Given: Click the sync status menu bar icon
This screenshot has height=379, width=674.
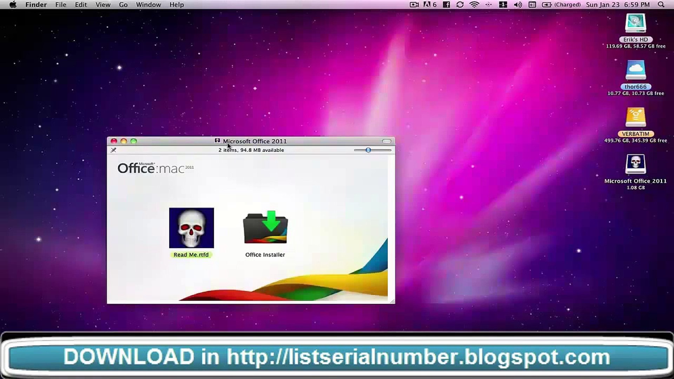Looking at the screenshot, I should point(460,5).
